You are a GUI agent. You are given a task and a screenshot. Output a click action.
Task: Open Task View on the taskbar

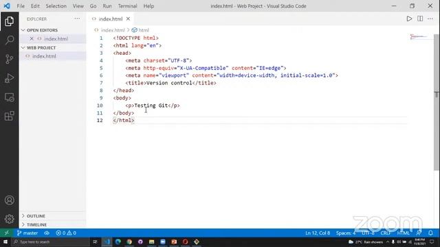95,242
